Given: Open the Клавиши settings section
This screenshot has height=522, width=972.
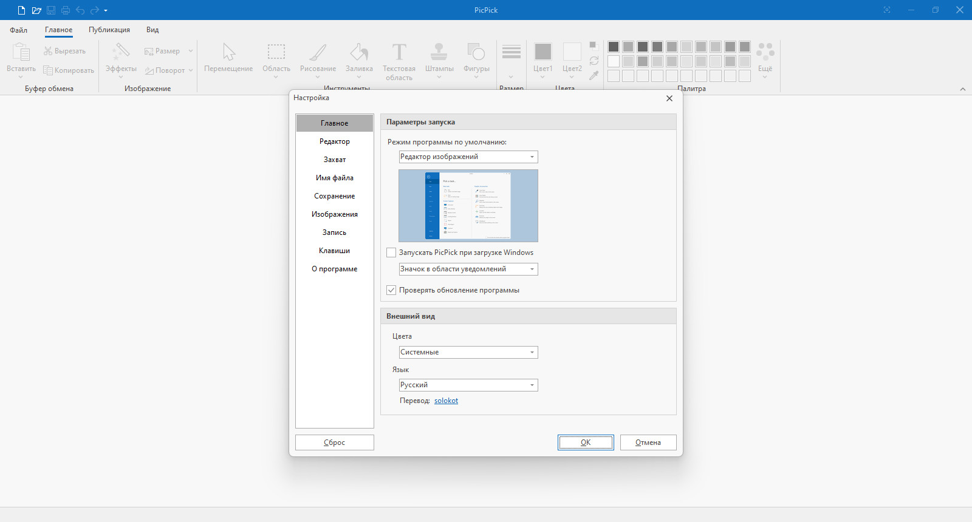Looking at the screenshot, I should 335,251.
